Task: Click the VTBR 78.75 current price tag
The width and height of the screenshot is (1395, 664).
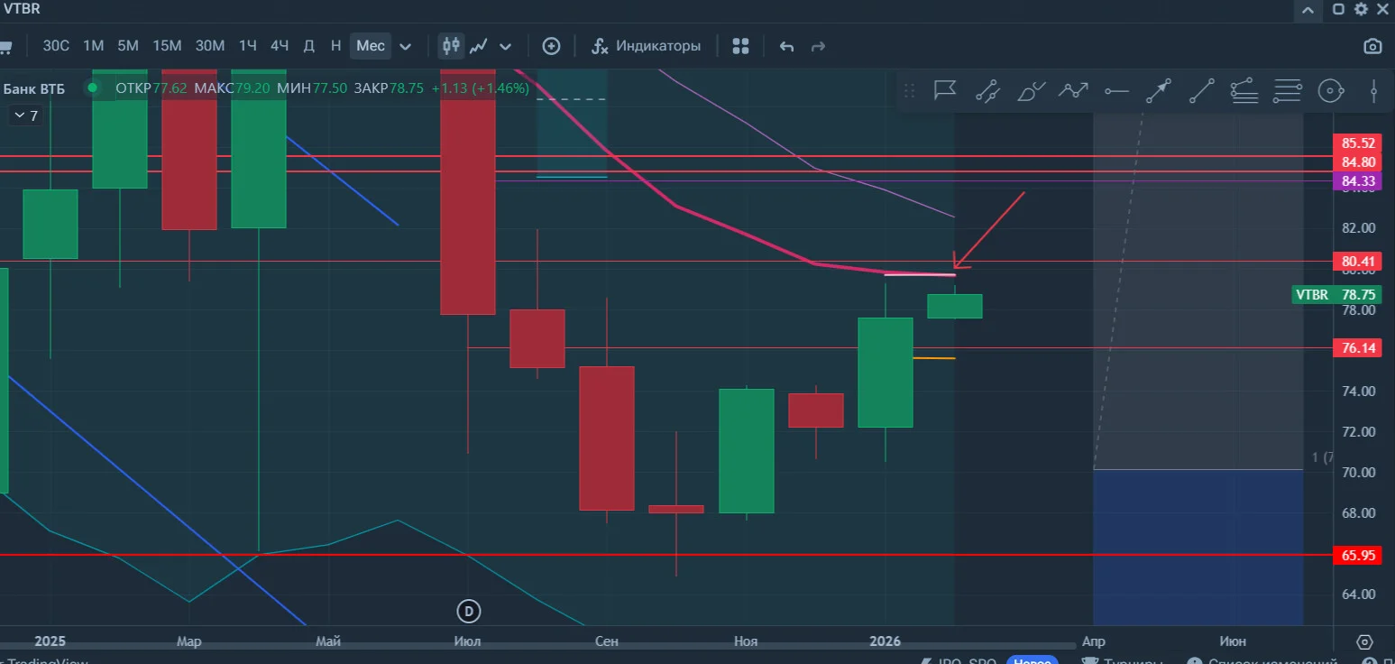Action: tap(1336, 294)
